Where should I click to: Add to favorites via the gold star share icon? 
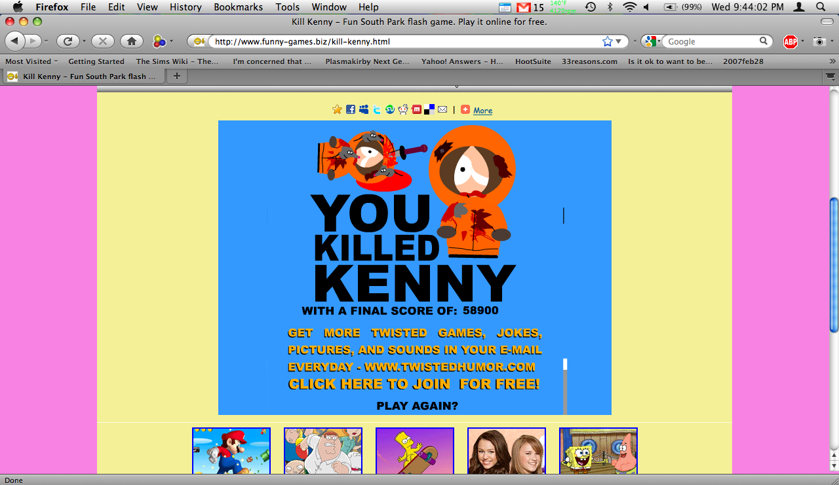coord(337,109)
